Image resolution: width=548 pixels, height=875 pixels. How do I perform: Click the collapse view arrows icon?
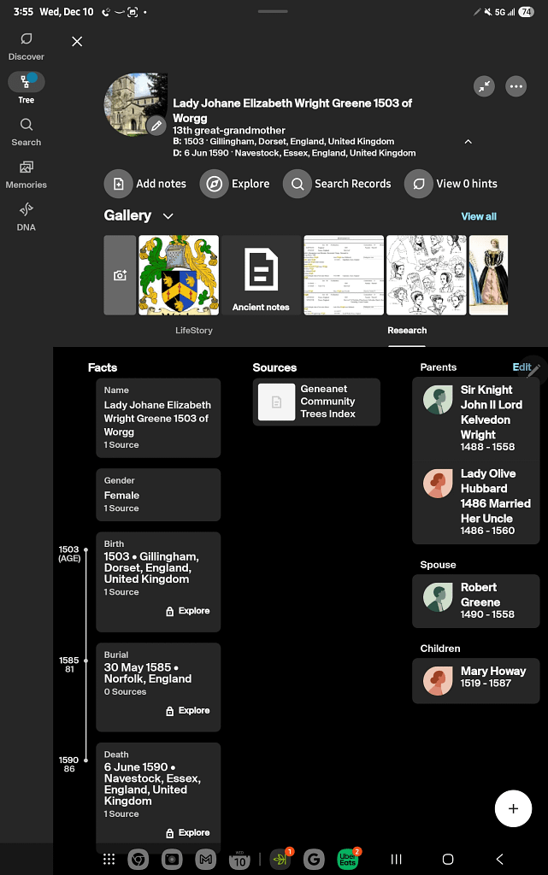[485, 86]
